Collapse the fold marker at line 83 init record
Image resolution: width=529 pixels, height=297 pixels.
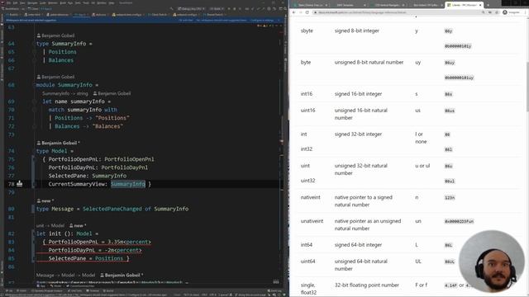pos(33,242)
